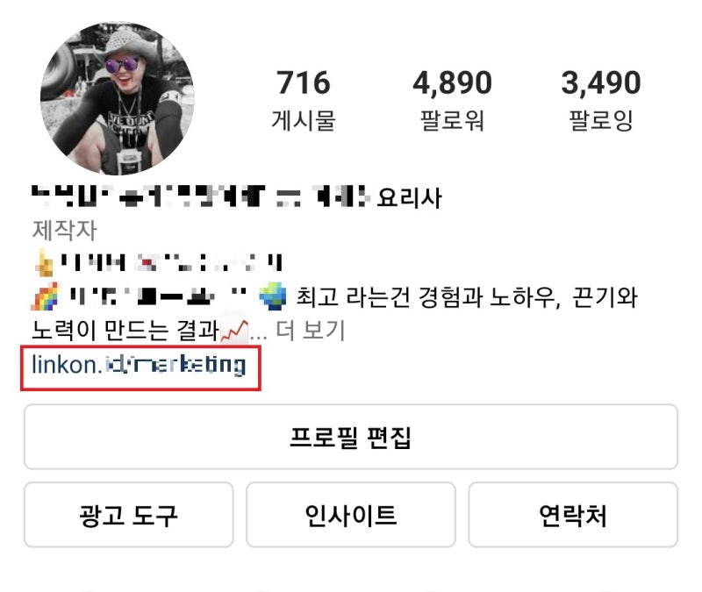Click the 프로필 편집 button
The image size is (702, 592).
click(x=350, y=437)
